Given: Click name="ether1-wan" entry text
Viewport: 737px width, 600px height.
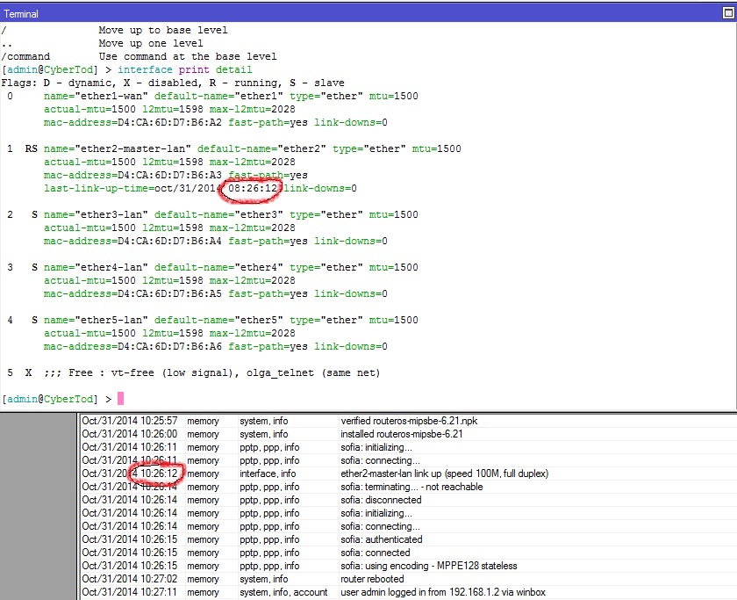Looking at the screenshot, I should click(96, 96).
